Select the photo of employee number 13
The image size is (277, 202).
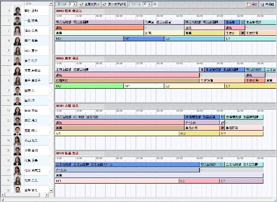tap(17, 131)
